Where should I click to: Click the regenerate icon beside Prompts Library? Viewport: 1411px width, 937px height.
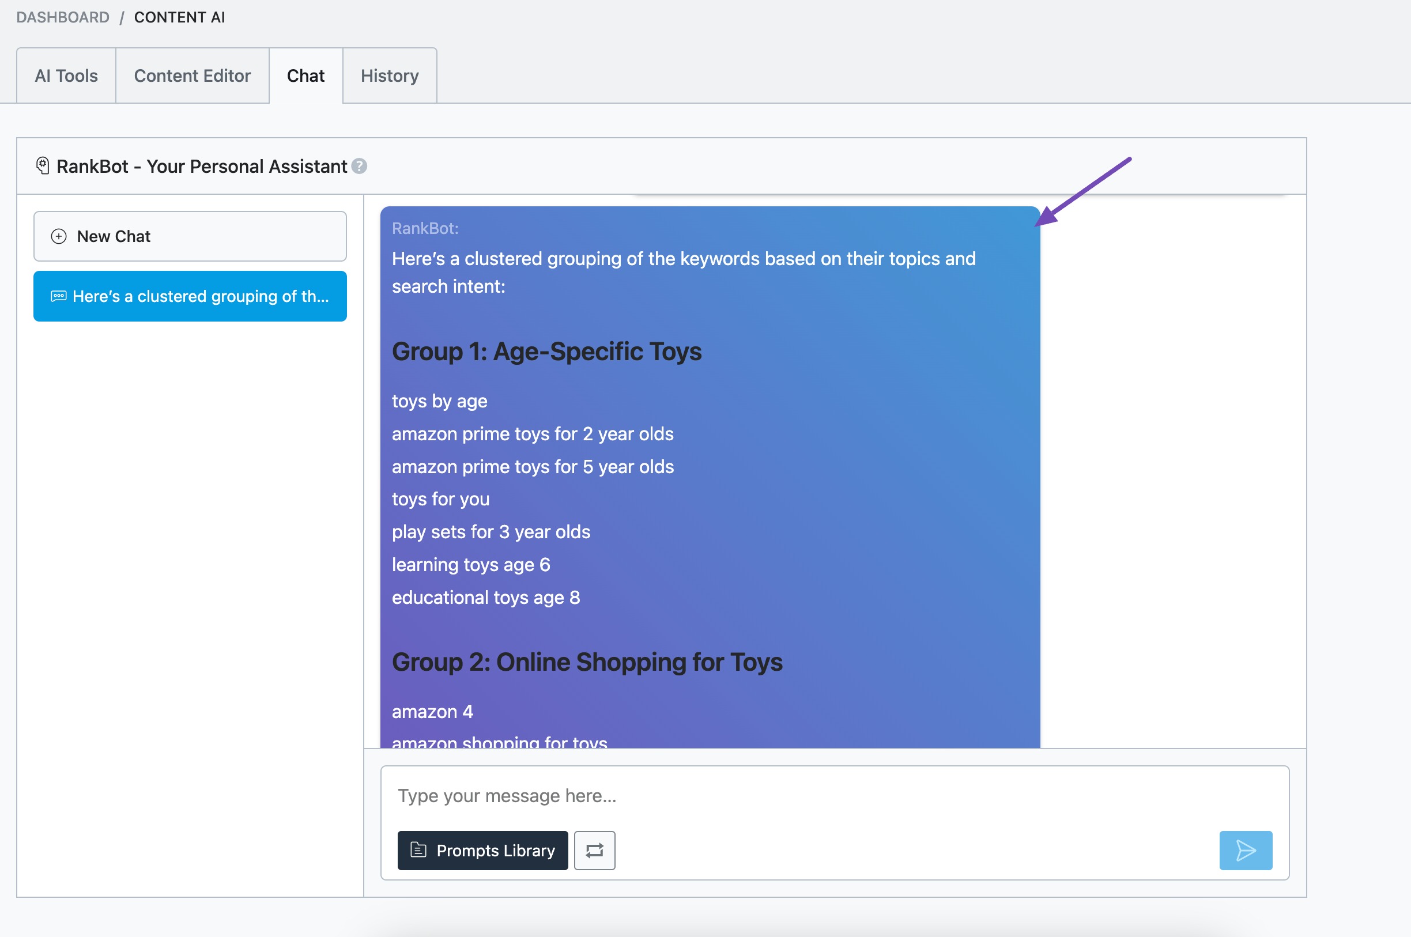(594, 851)
